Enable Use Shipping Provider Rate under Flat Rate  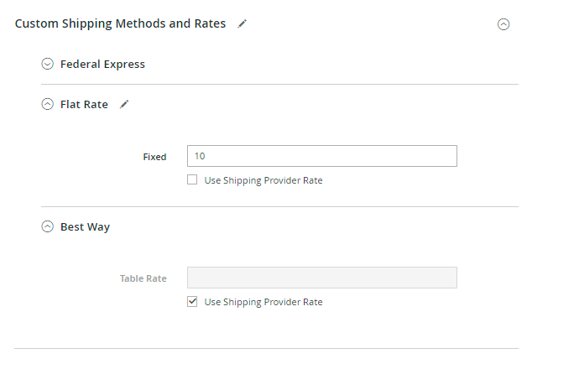pos(192,179)
